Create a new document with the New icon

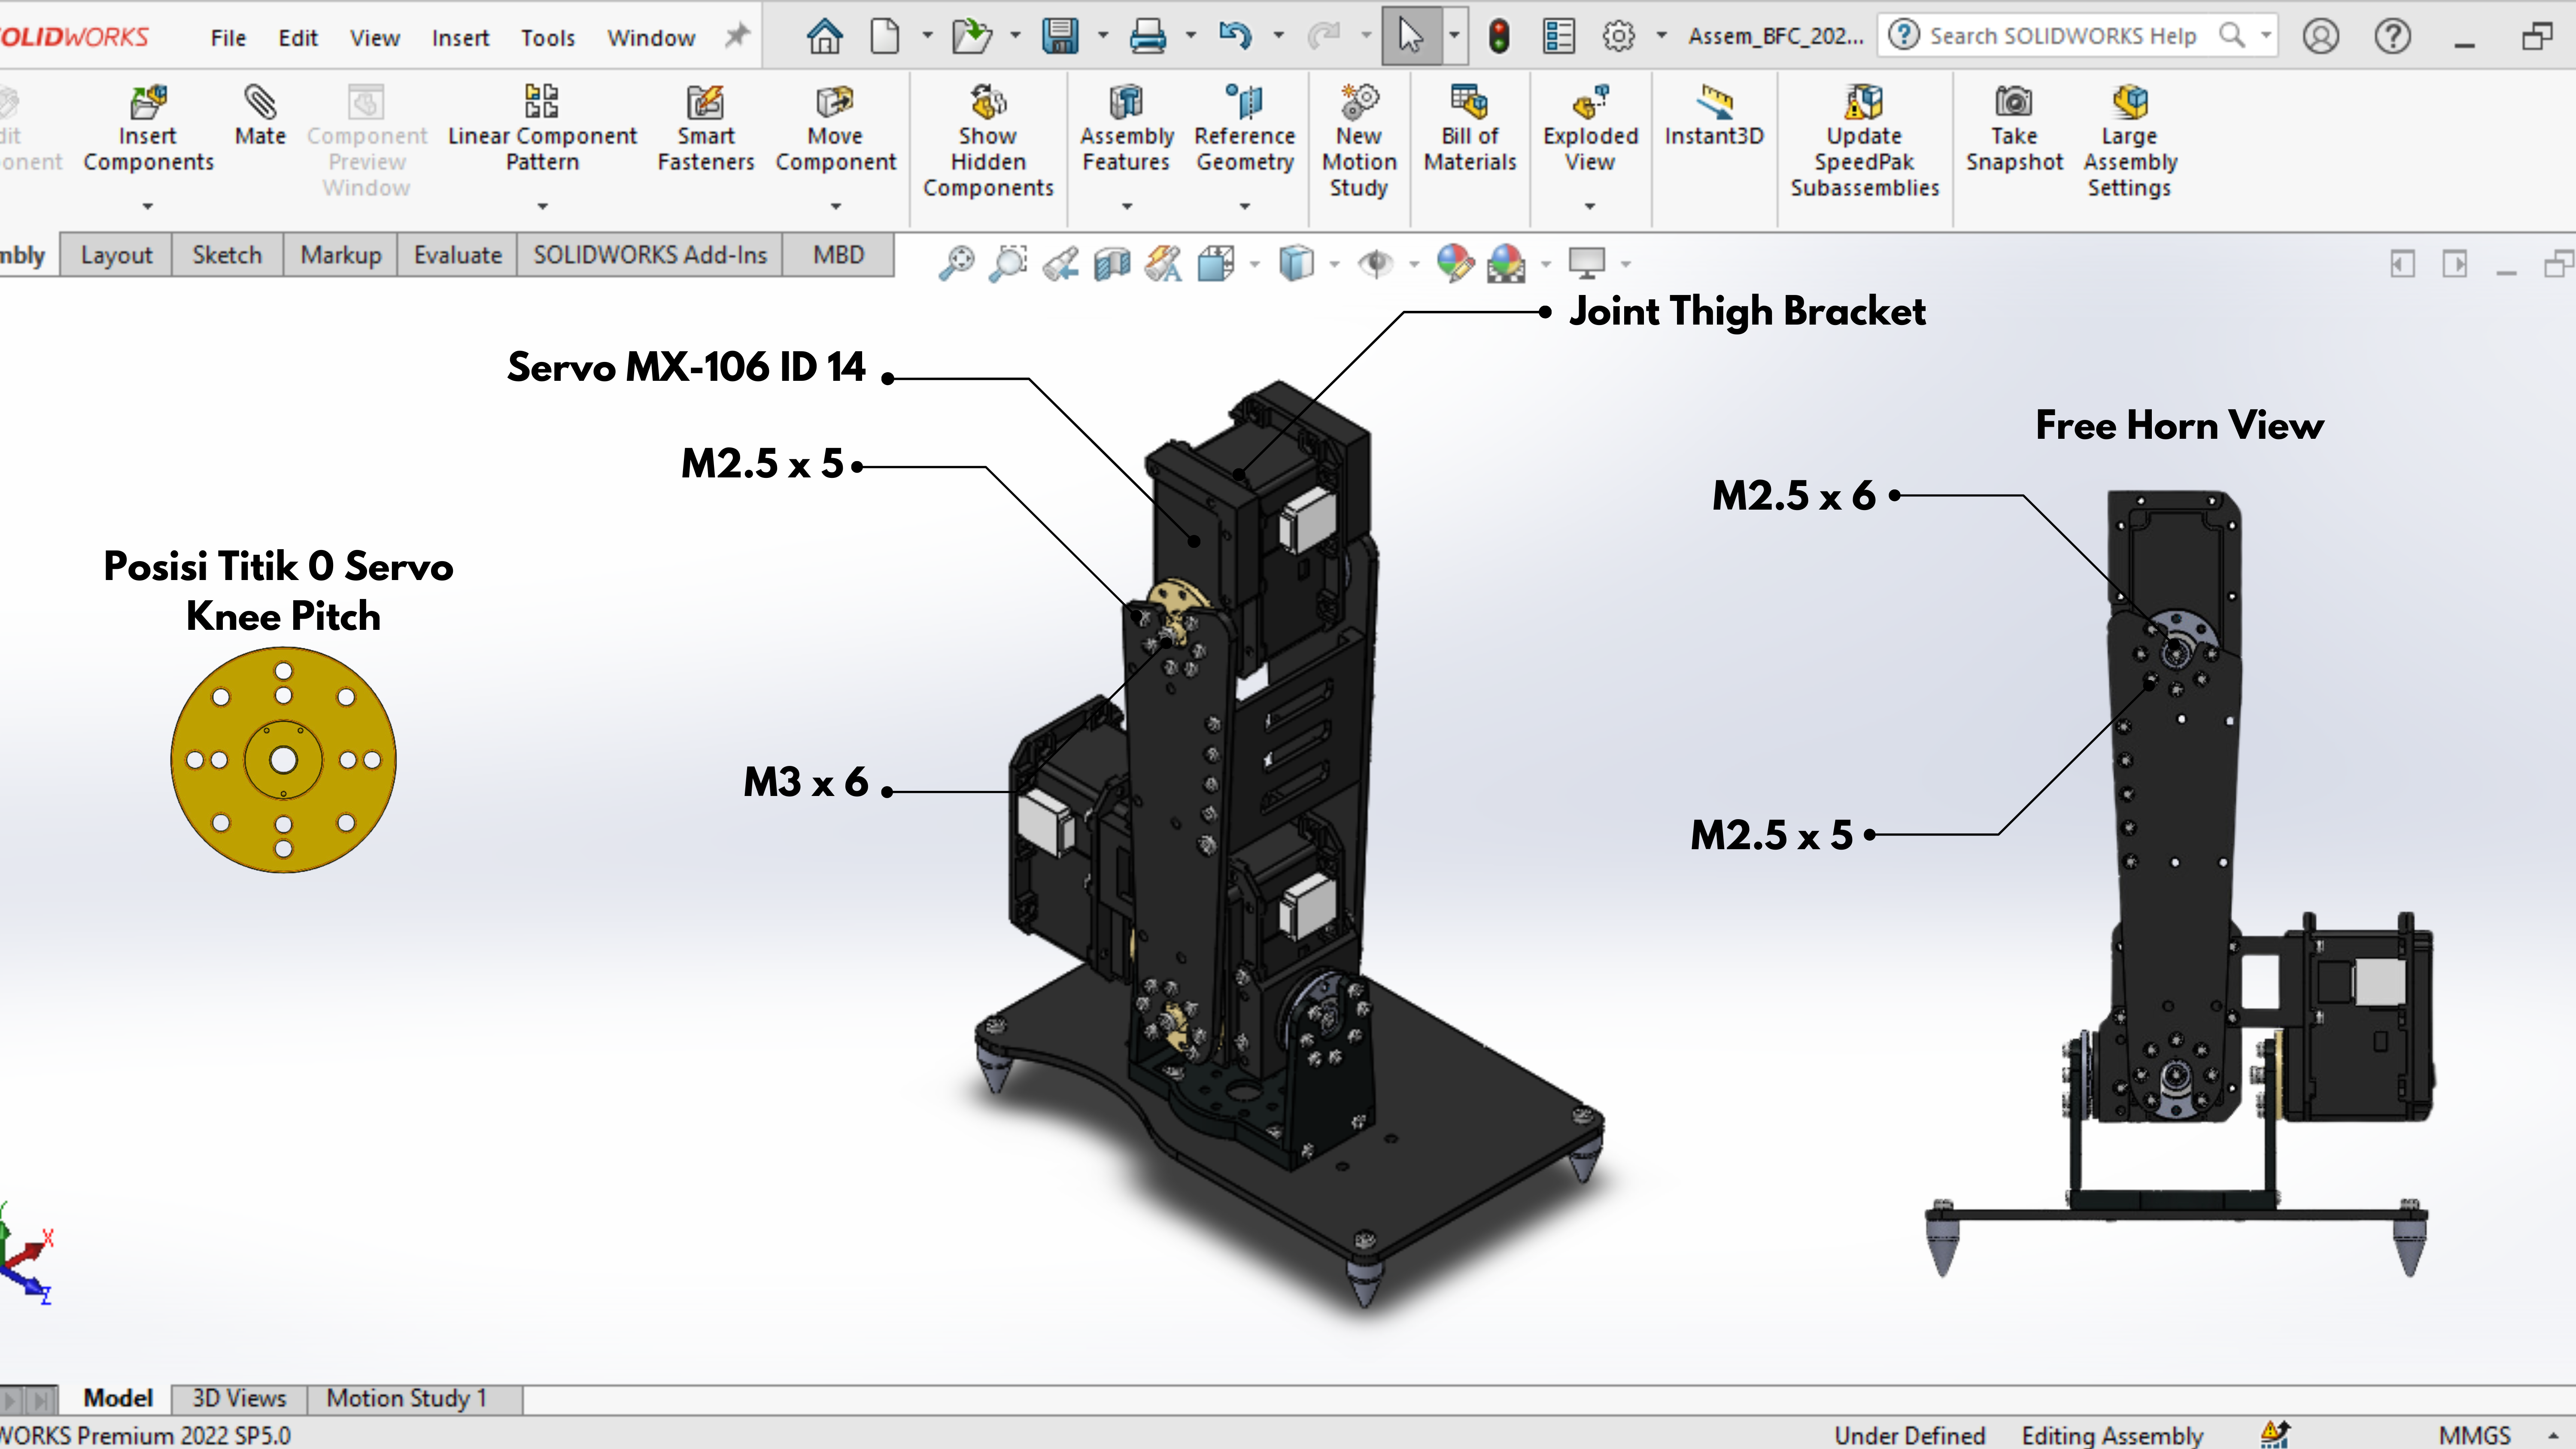tap(885, 37)
